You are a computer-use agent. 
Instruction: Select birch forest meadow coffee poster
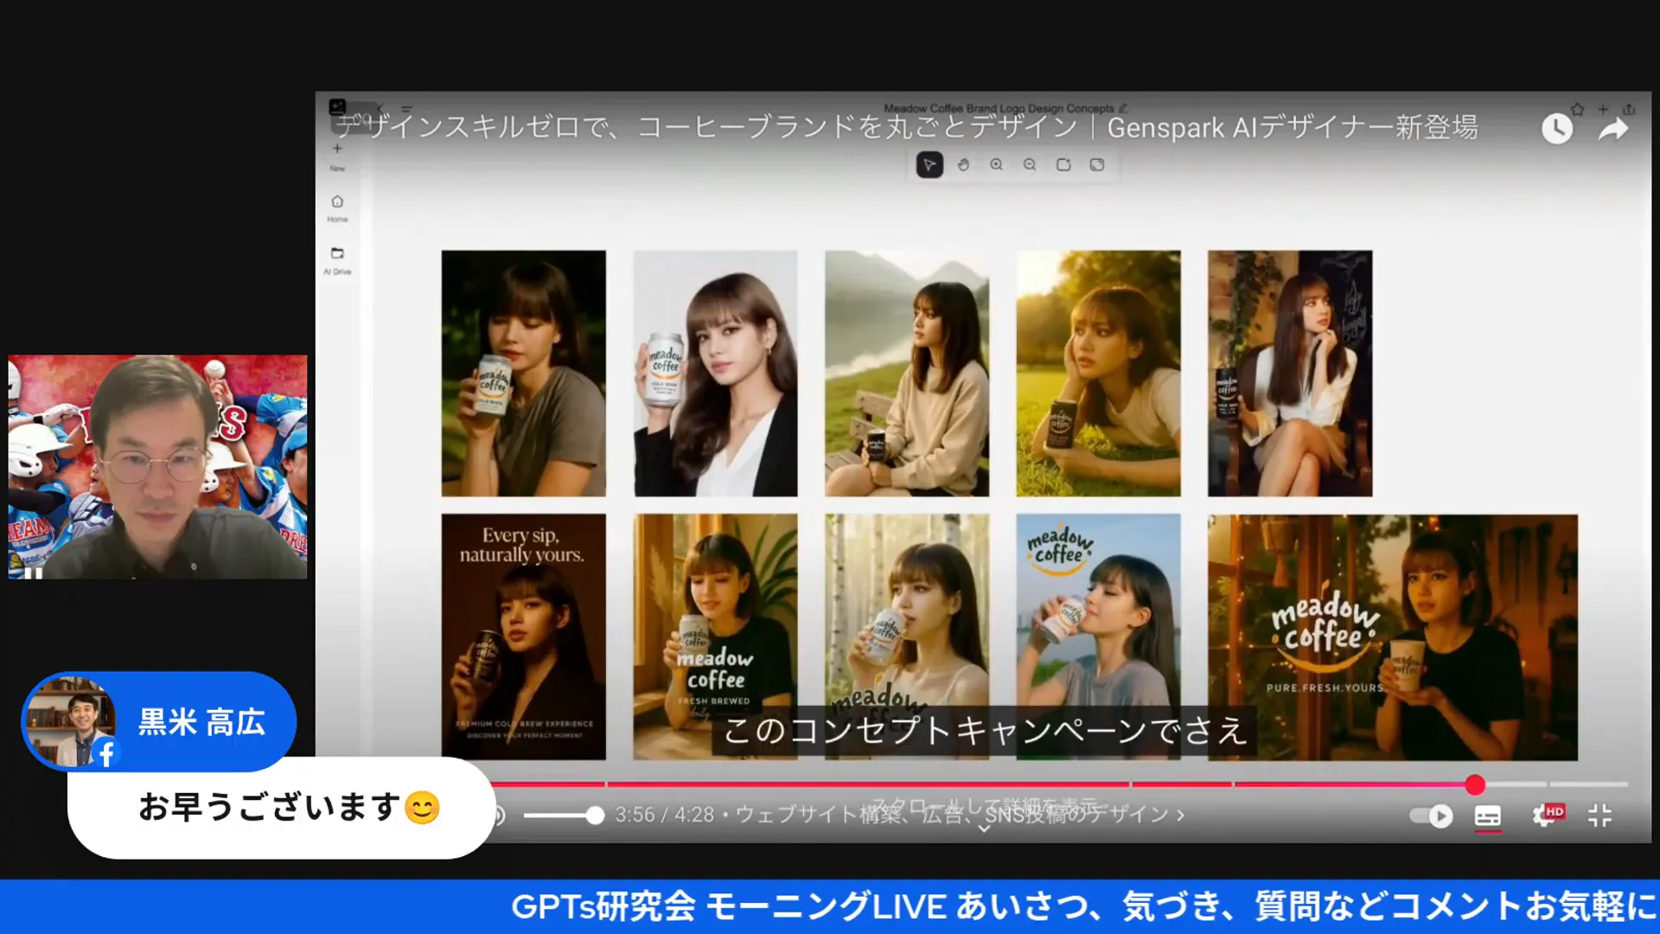click(x=907, y=637)
